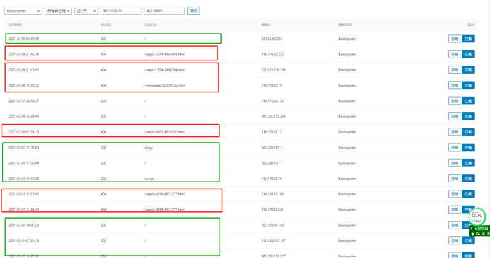Click 忽略 for IP 116.179.32.76

pos(454,179)
